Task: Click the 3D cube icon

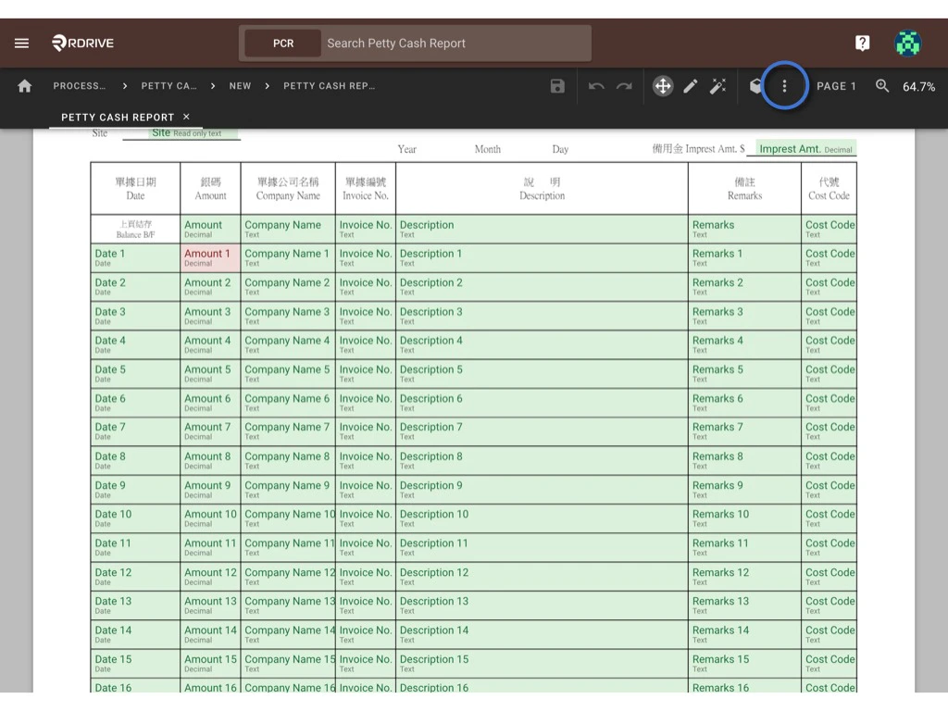Action: coord(756,86)
